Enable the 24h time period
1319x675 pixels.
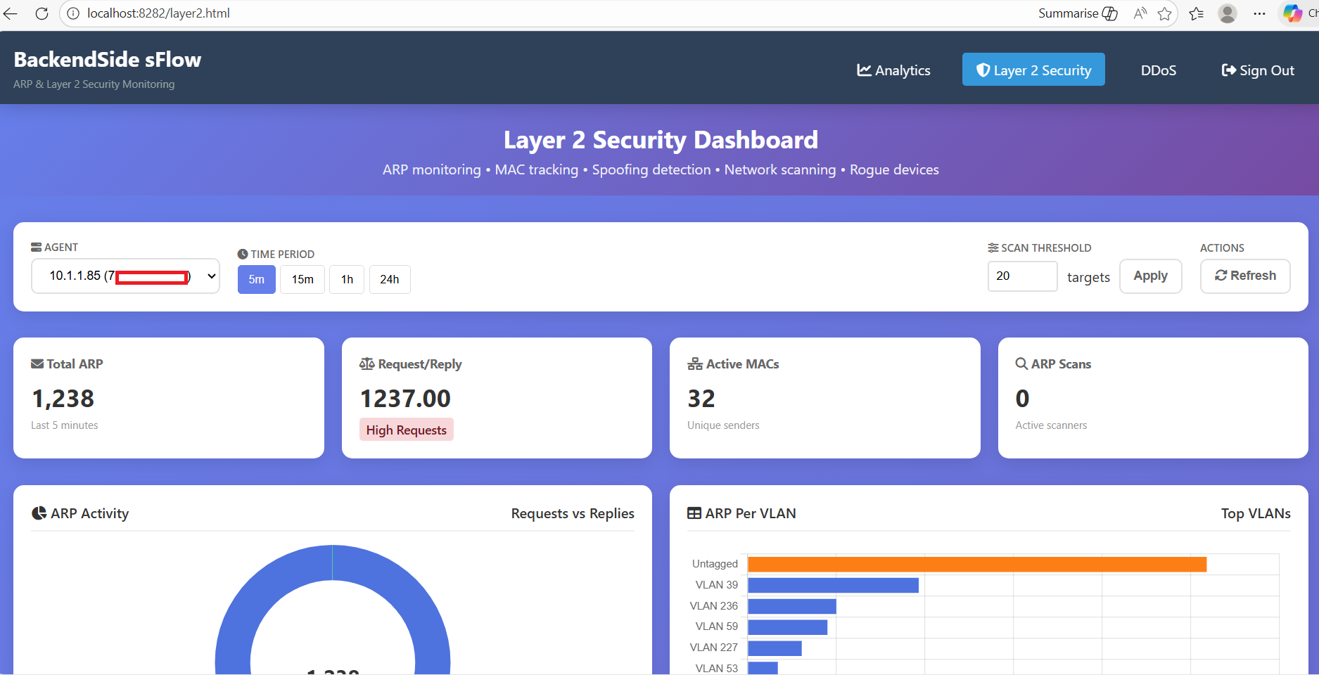pyautogui.click(x=390, y=279)
